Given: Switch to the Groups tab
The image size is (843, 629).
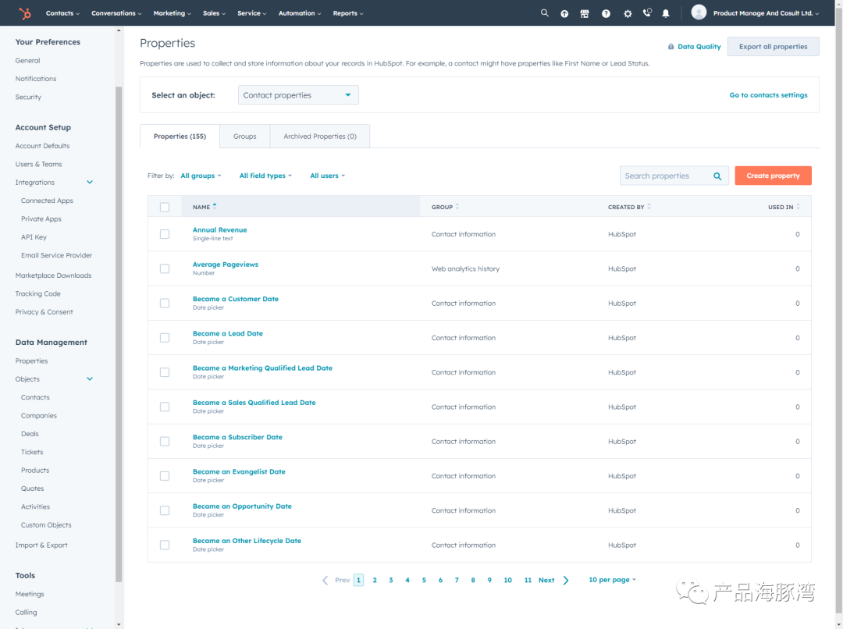Looking at the screenshot, I should (x=244, y=137).
